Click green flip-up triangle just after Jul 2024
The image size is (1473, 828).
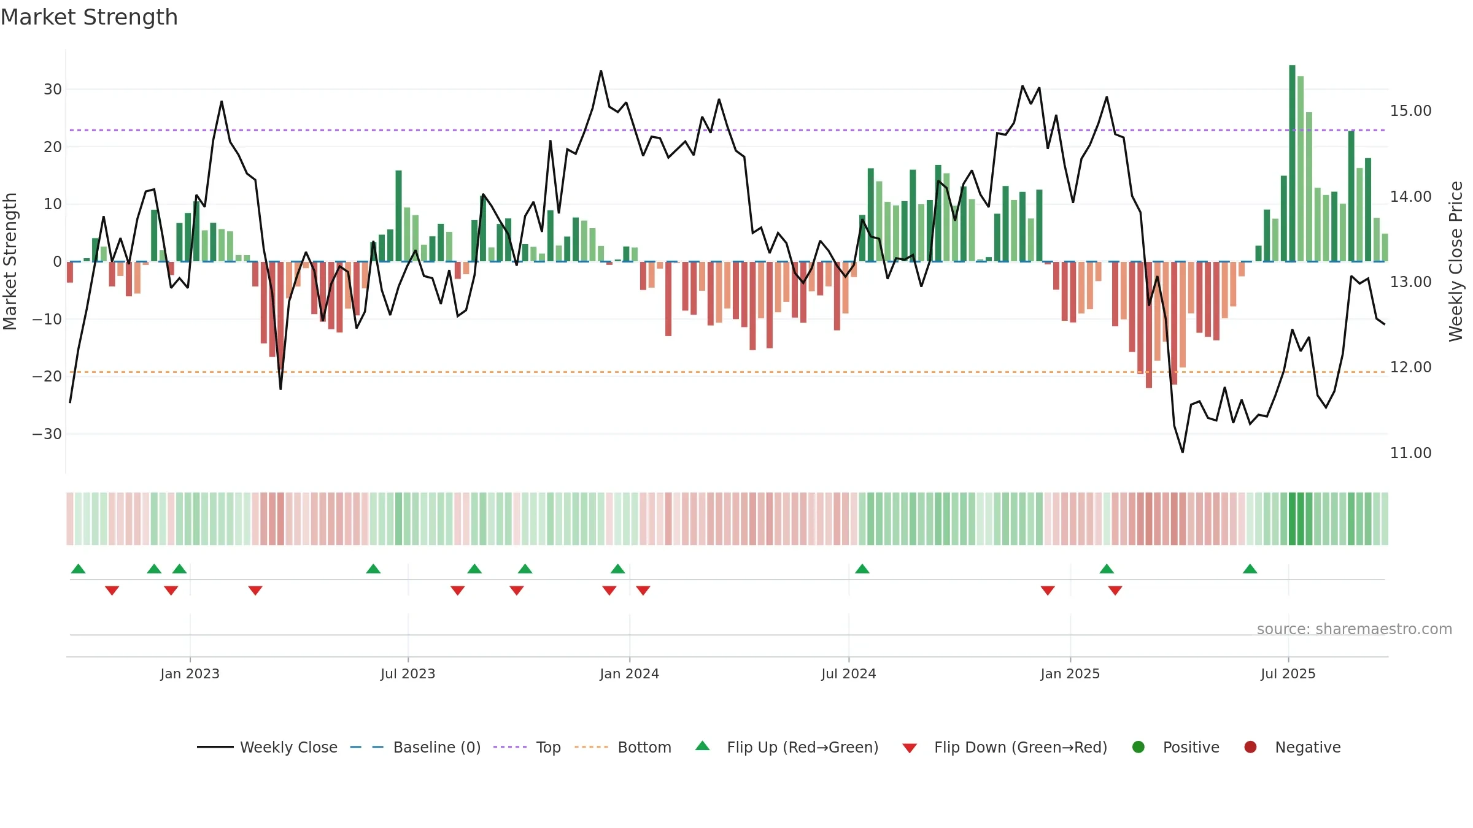coord(862,569)
